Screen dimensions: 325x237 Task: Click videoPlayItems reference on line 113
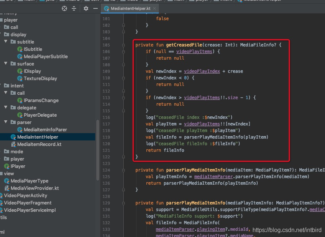[x=202, y=98]
